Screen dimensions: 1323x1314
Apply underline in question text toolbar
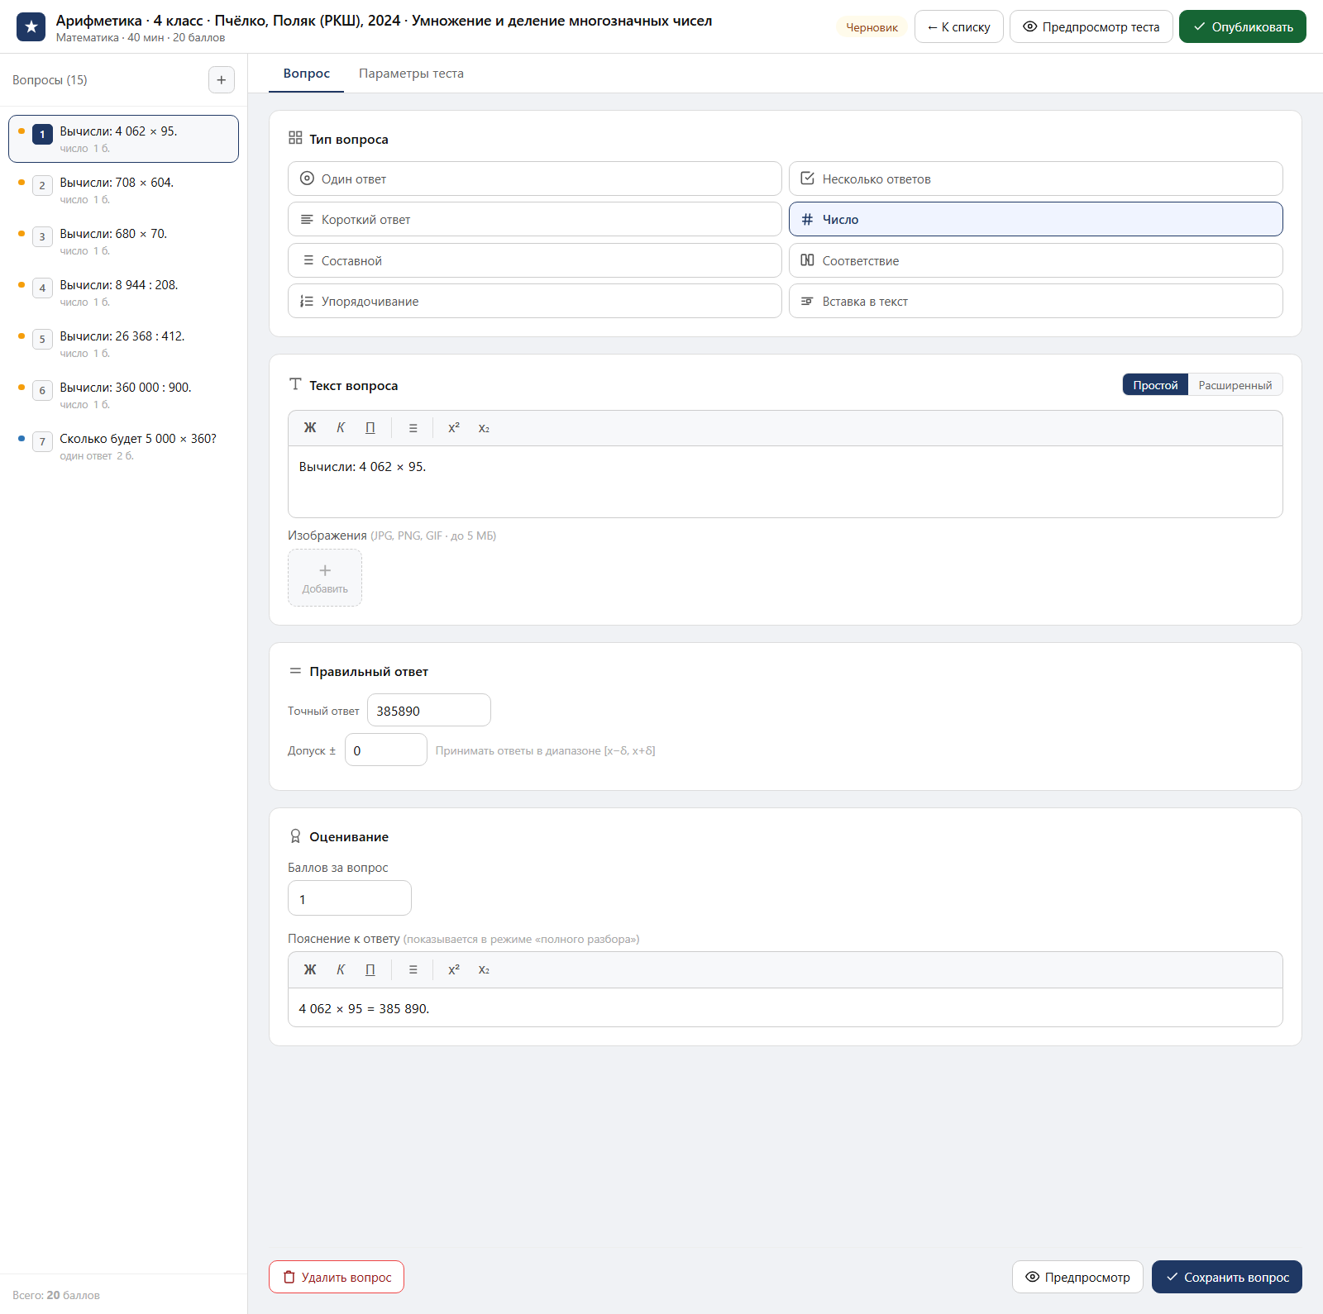click(x=370, y=428)
